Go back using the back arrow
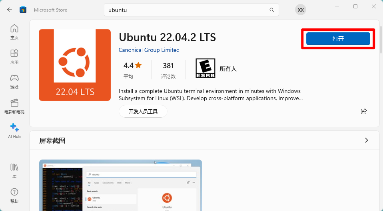Screen dimensions: 383x211 click(x=10, y=10)
